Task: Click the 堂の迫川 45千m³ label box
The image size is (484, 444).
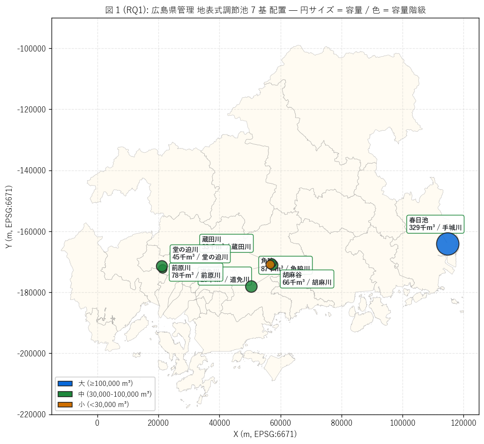Action: pos(200,254)
